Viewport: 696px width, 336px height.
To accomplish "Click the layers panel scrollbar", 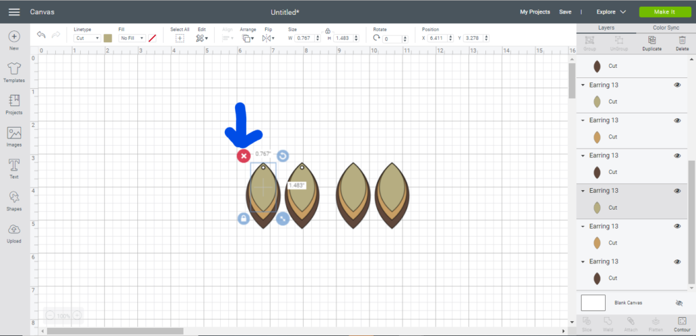I will pyautogui.click(x=691, y=222).
